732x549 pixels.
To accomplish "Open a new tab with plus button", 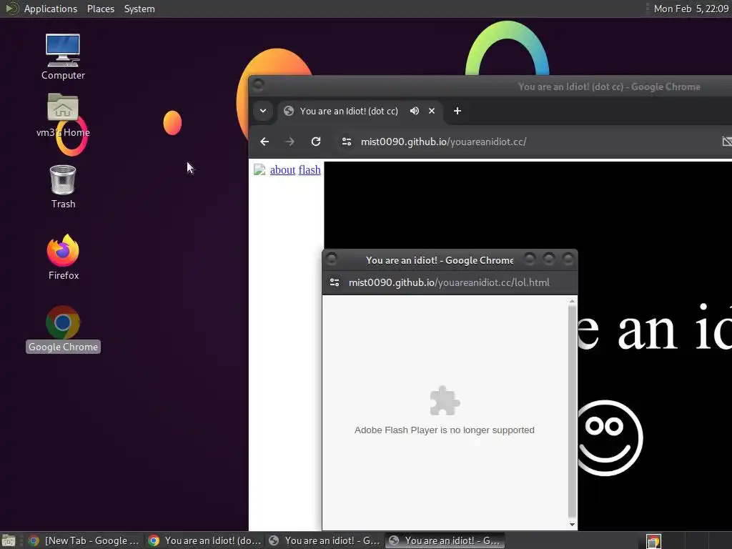I will [457, 111].
